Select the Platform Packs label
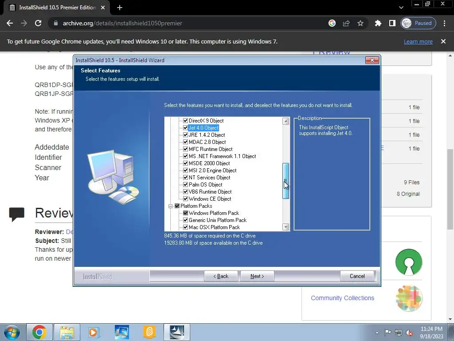Image resolution: width=454 pixels, height=341 pixels. pyautogui.click(x=196, y=206)
